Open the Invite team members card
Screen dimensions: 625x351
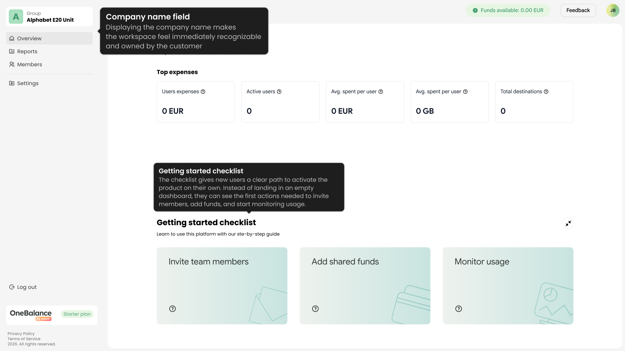click(x=222, y=286)
